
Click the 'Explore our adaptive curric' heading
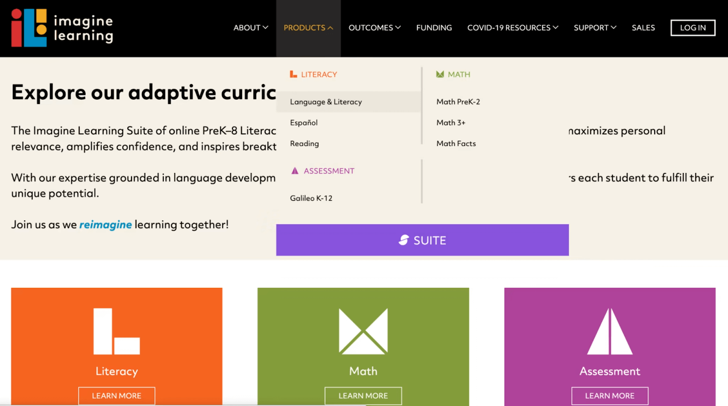[x=144, y=92]
